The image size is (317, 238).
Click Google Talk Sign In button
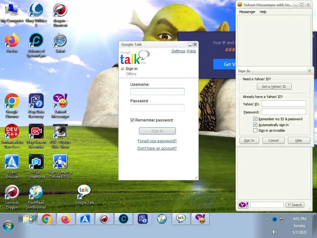tap(157, 131)
